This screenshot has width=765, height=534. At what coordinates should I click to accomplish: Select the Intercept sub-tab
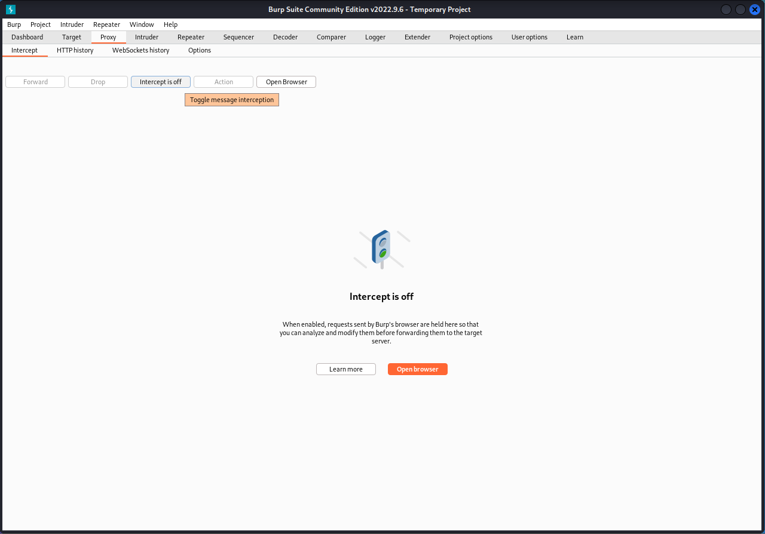[25, 50]
